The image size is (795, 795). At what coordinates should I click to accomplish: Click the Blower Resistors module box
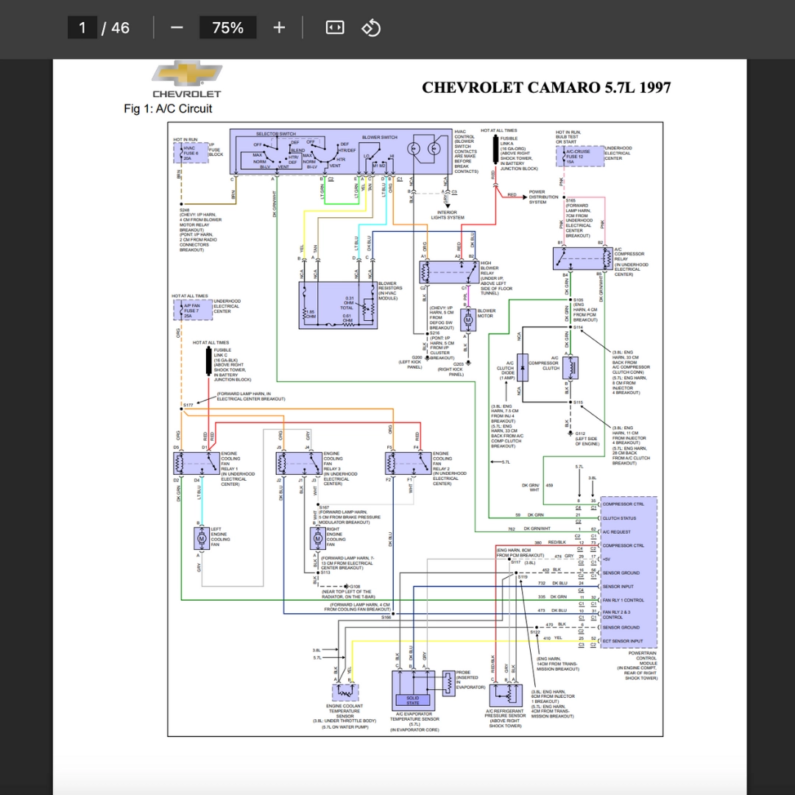(x=338, y=305)
